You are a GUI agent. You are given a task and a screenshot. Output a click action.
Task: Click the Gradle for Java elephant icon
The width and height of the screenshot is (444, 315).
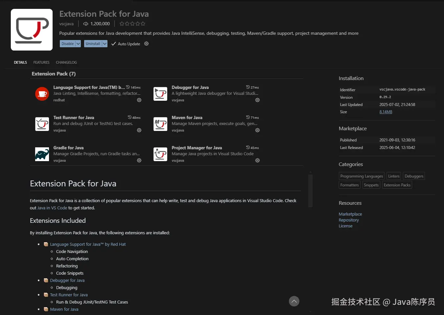coord(42,154)
